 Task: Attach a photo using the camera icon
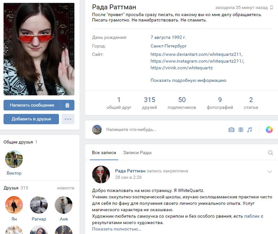[231, 130]
